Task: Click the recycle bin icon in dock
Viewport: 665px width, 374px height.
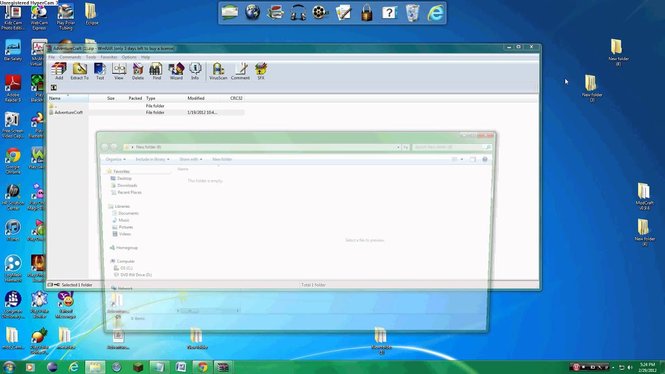Action: [413, 12]
